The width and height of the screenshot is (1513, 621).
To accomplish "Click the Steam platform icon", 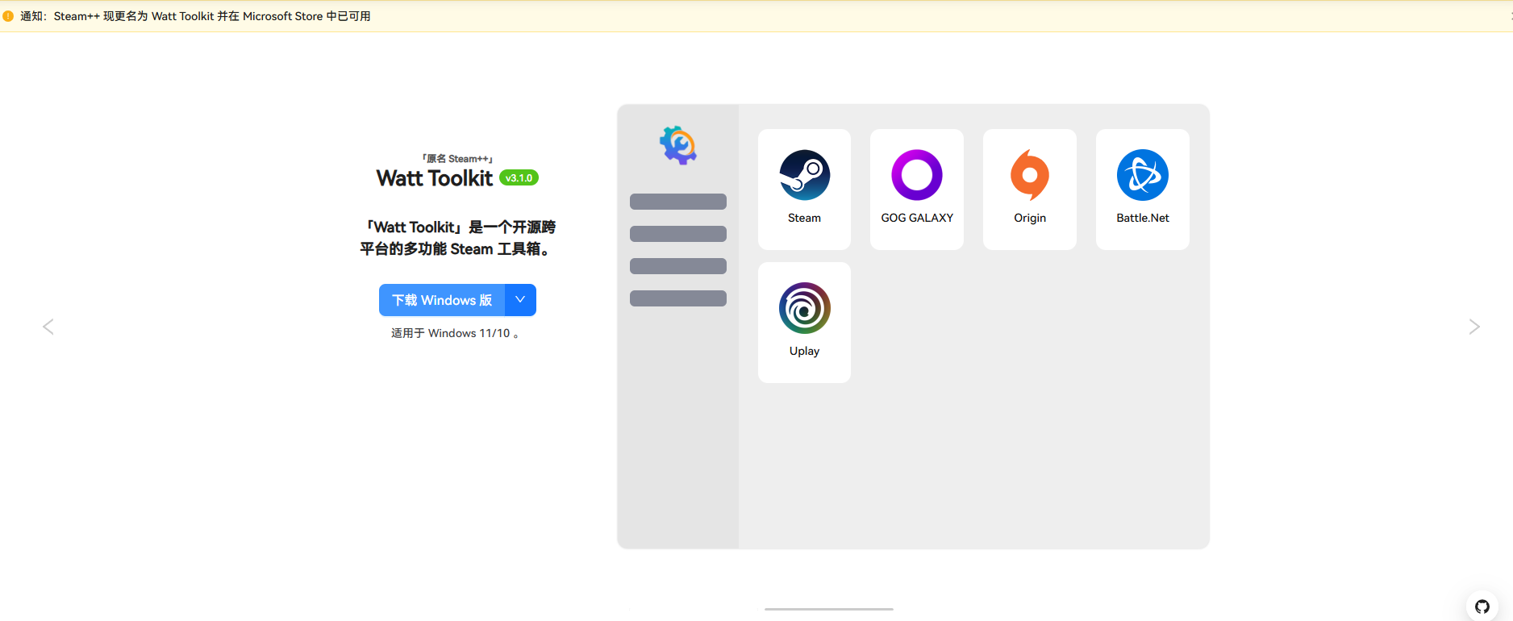I will (804, 175).
